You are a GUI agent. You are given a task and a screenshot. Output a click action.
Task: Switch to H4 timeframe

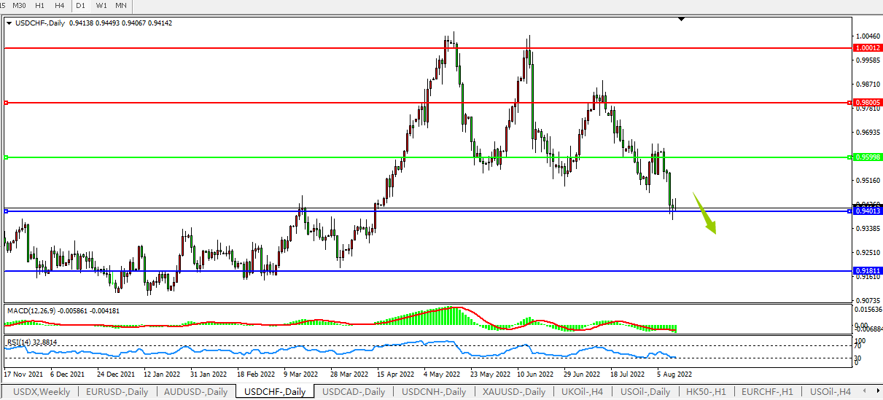click(59, 6)
